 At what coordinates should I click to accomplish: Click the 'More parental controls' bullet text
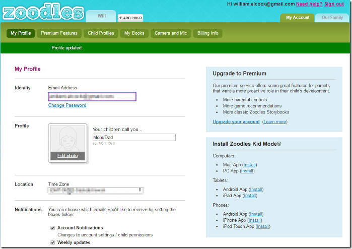coord(245,100)
